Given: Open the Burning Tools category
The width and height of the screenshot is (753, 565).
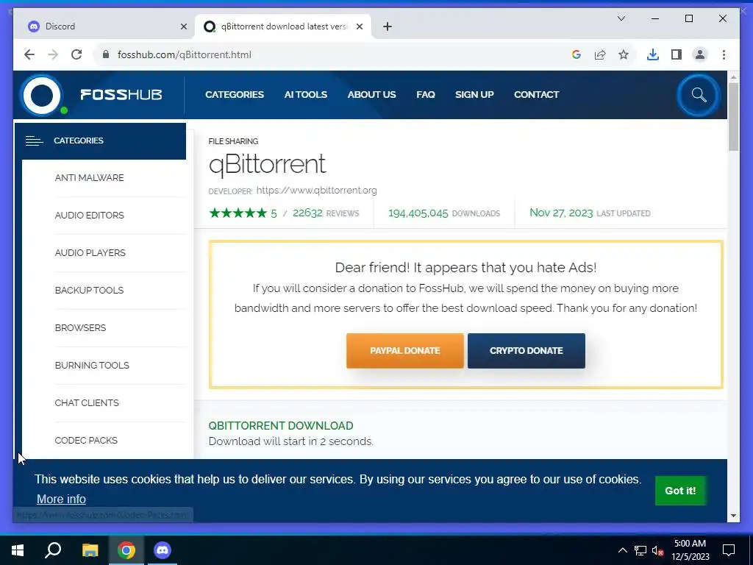Looking at the screenshot, I should [92, 365].
